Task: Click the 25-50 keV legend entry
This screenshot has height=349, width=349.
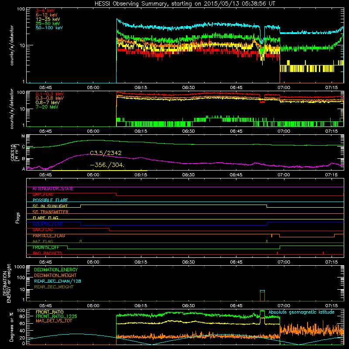Action: (x=48, y=24)
